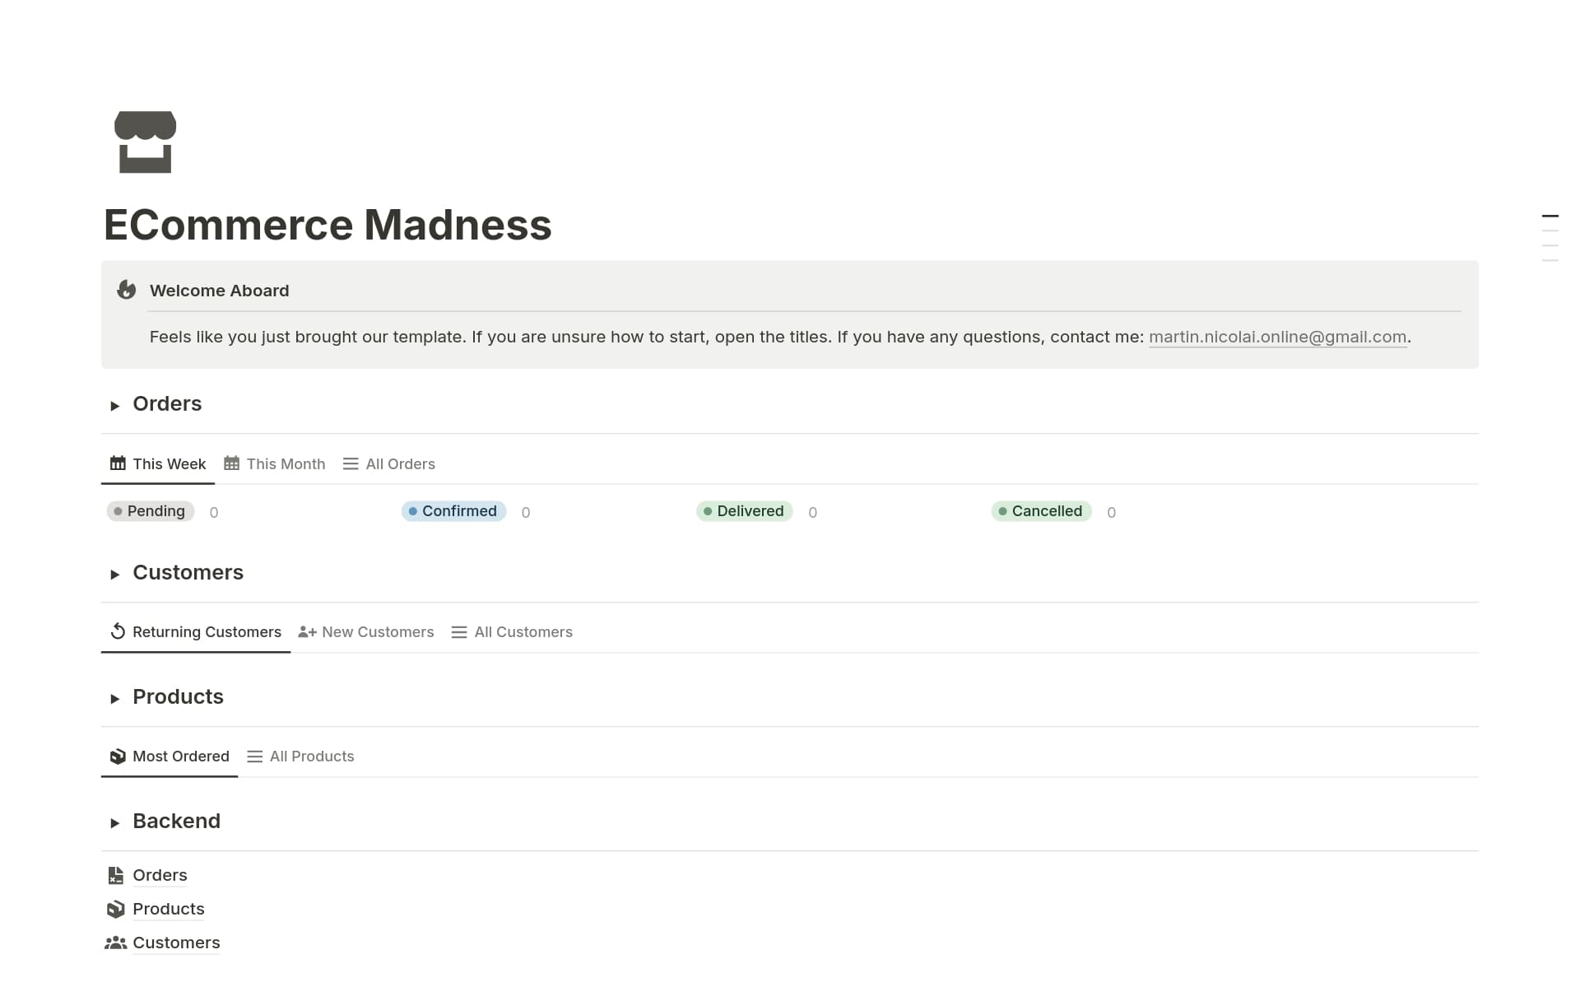Click the Delivered status tag

pyautogui.click(x=744, y=511)
